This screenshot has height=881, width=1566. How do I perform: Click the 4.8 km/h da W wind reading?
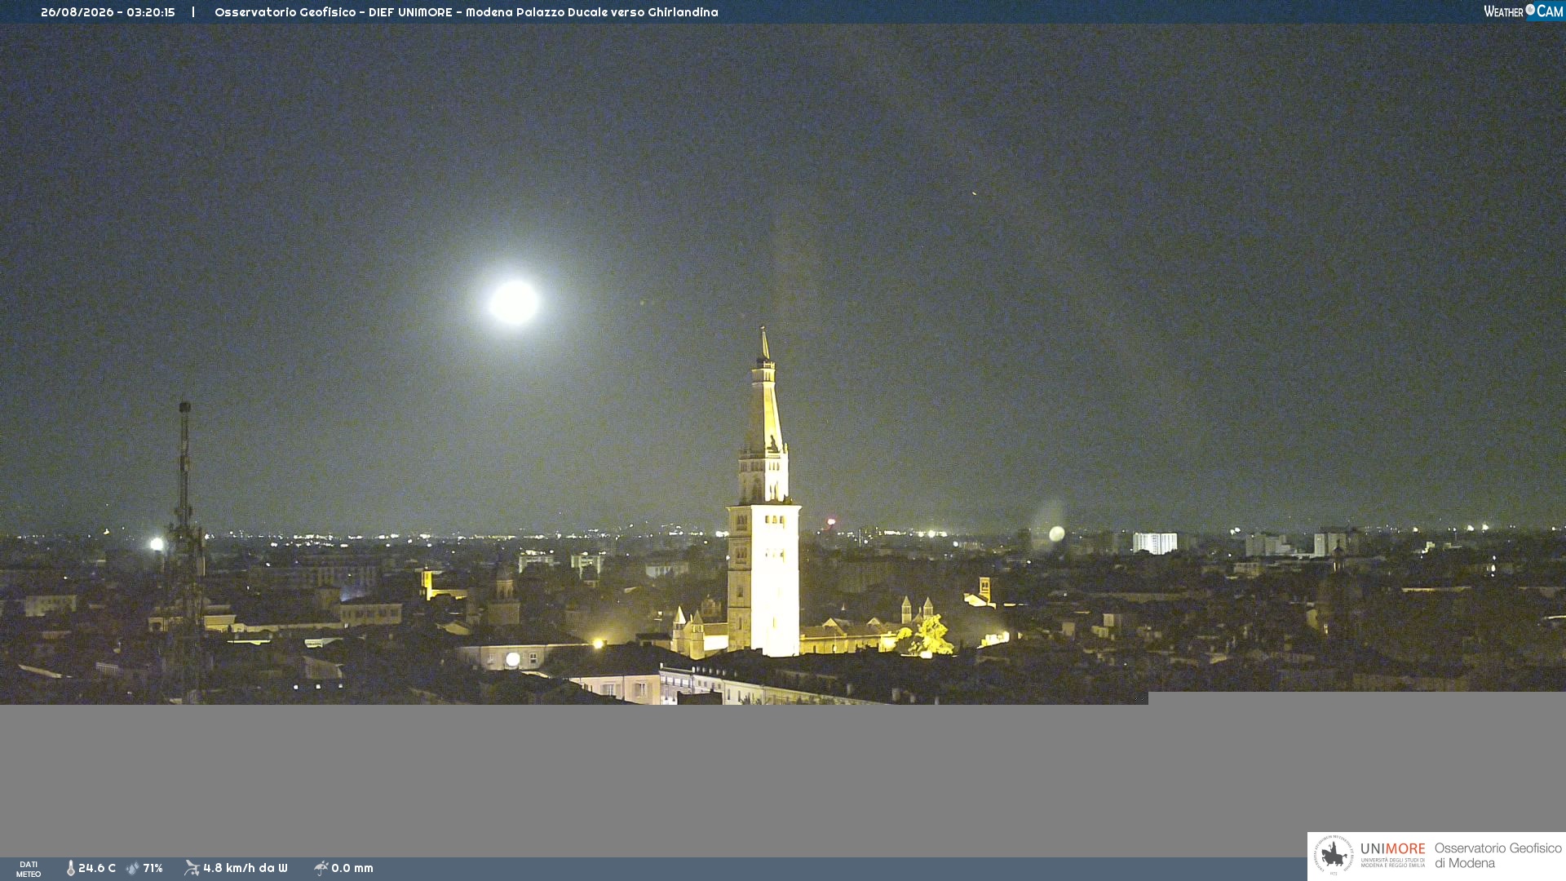click(246, 868)
